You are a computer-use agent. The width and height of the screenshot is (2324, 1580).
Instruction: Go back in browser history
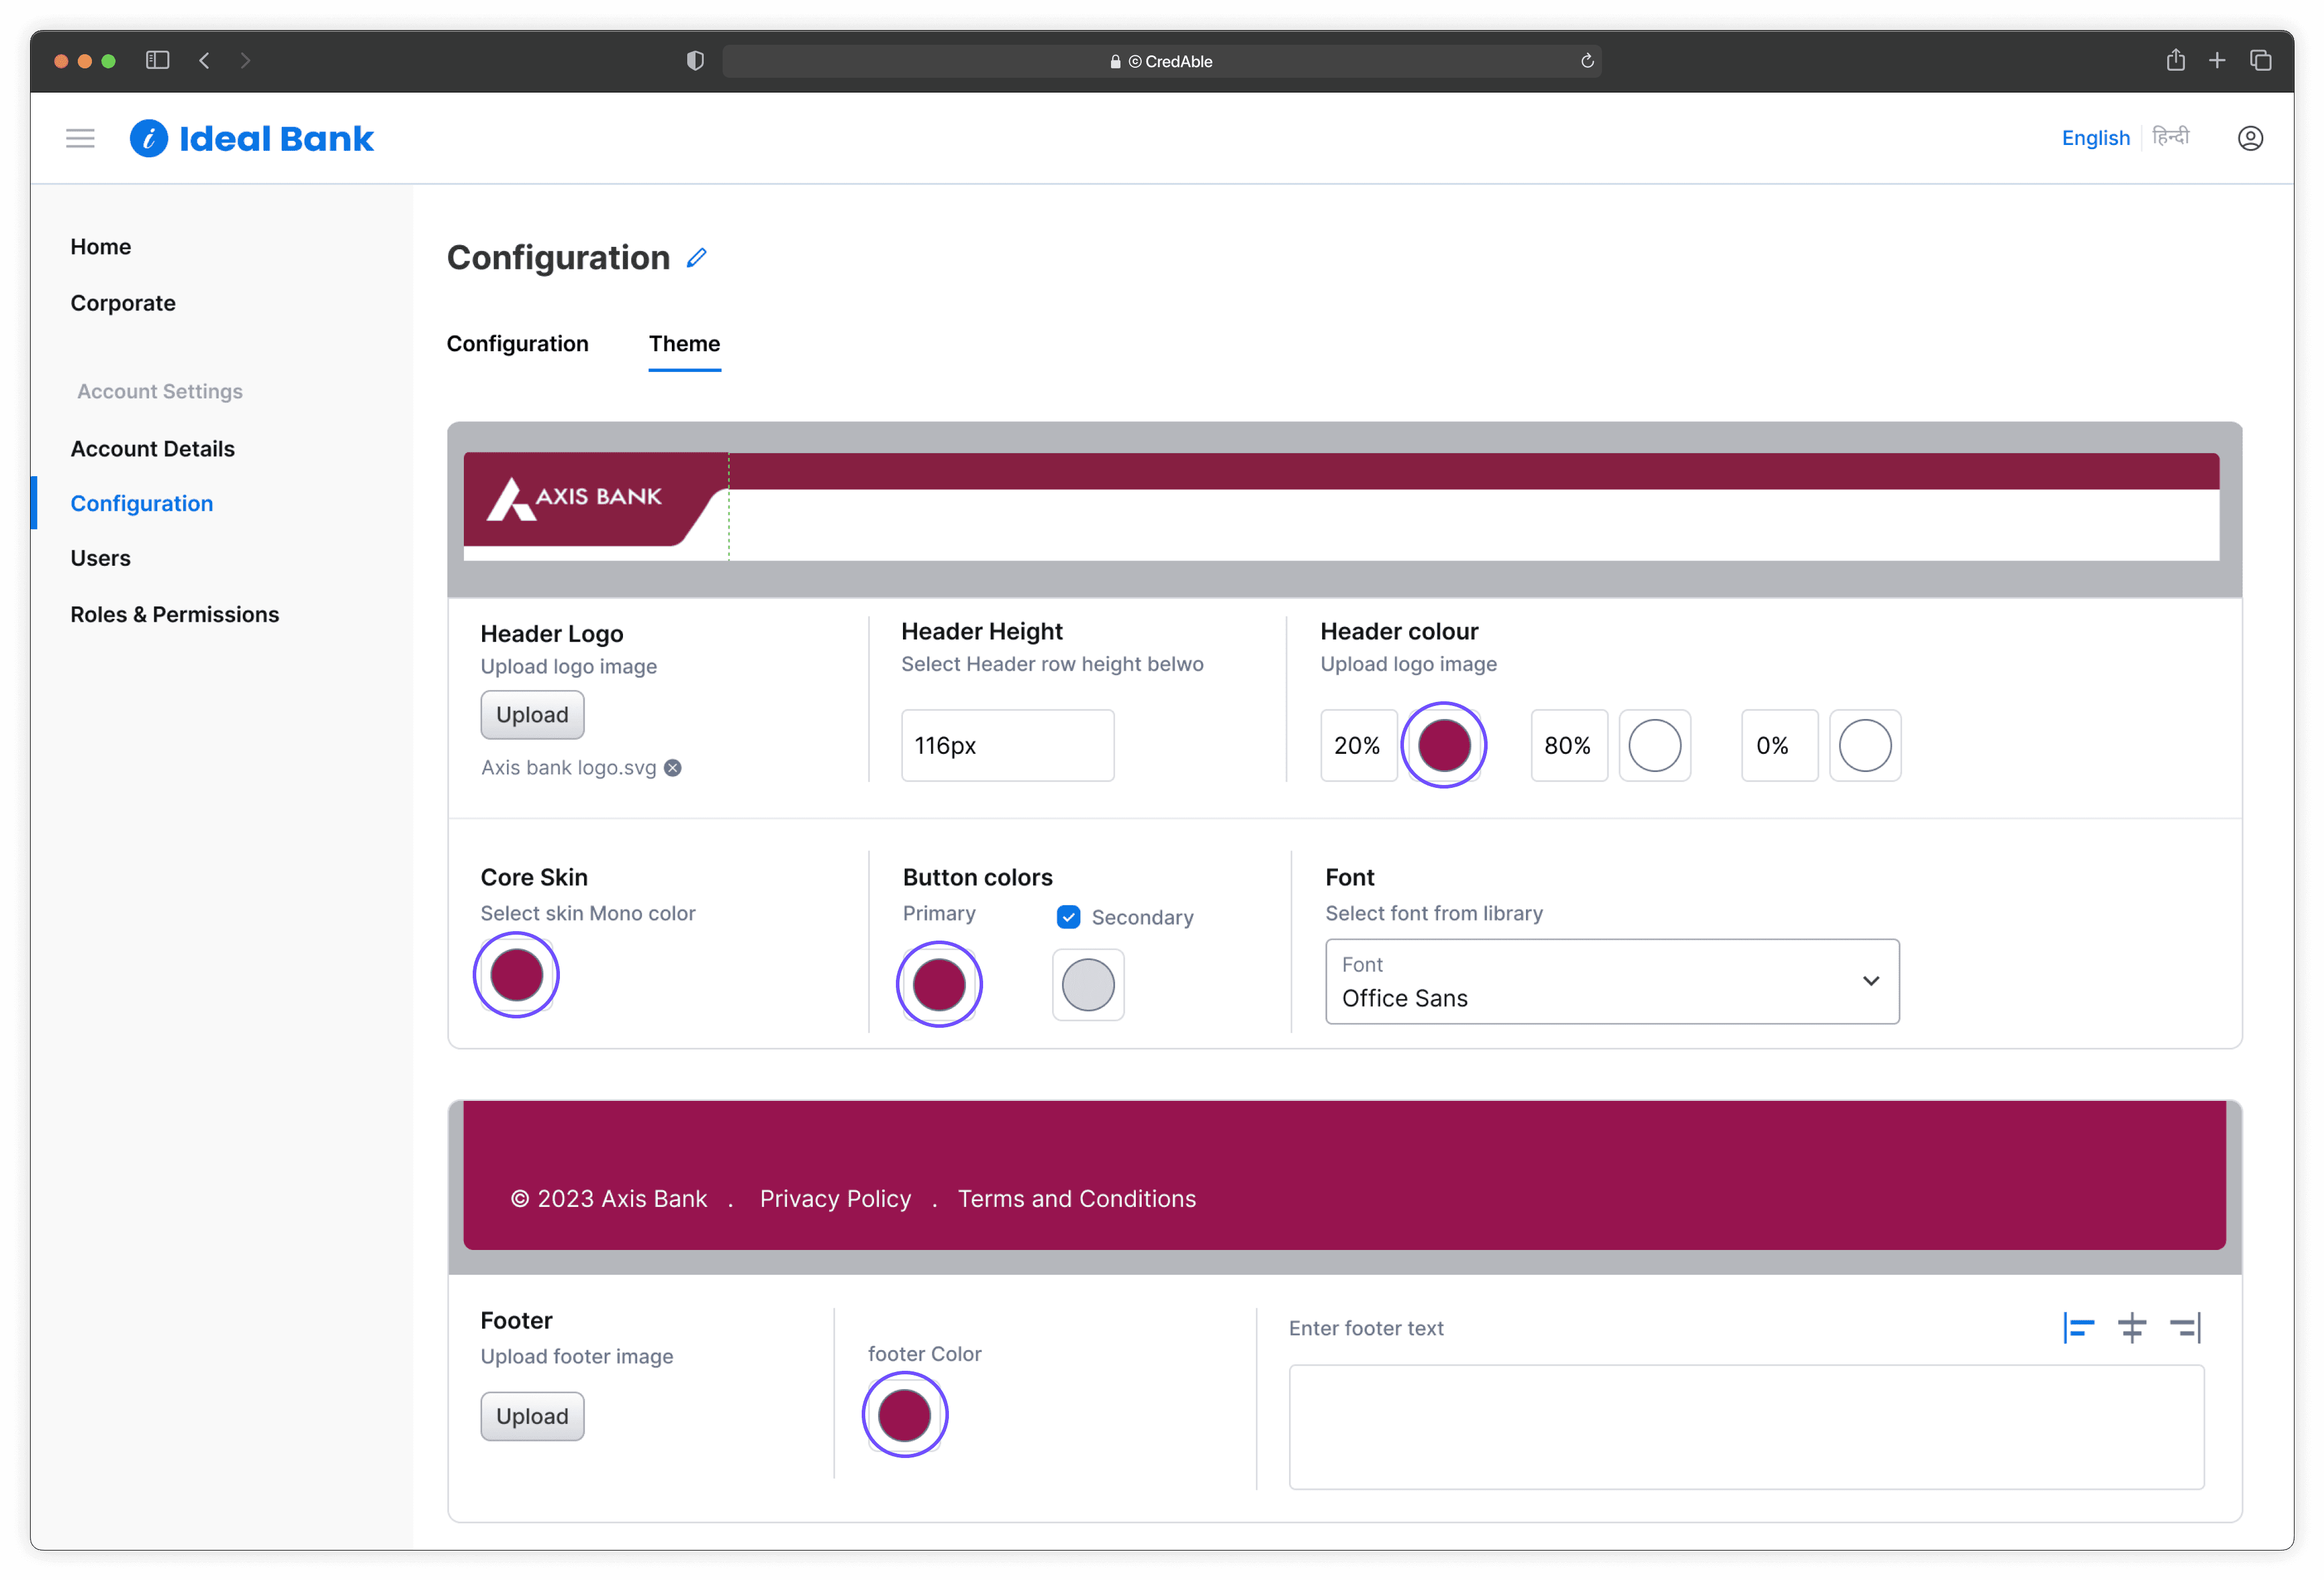(204, 60)
